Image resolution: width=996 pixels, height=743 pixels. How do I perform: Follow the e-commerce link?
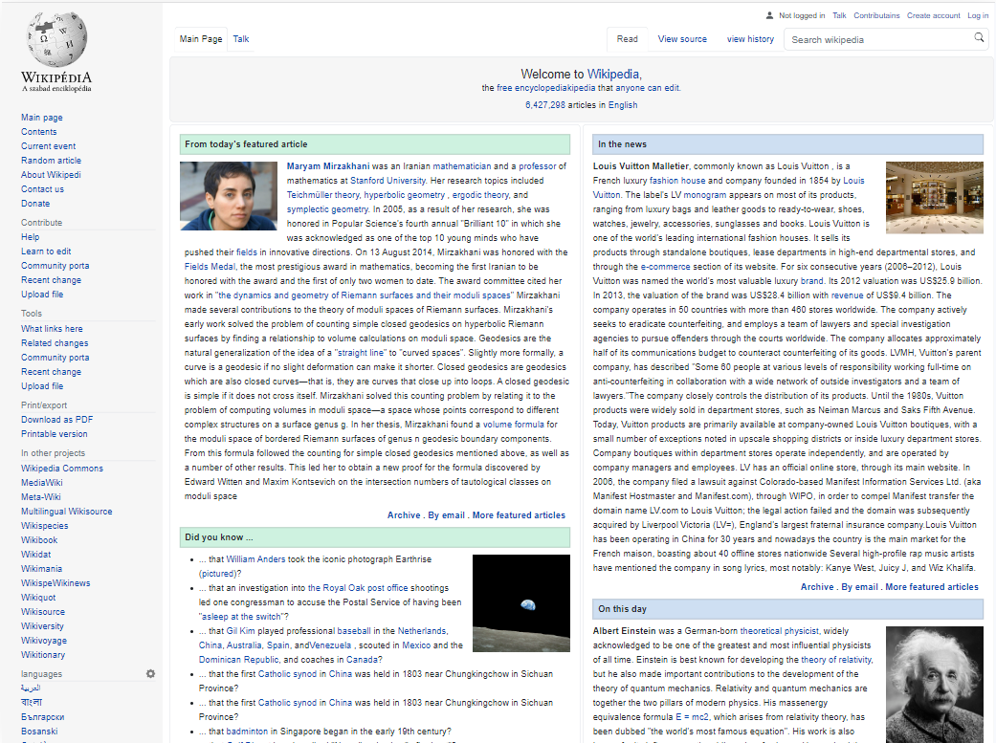(665, 267)
